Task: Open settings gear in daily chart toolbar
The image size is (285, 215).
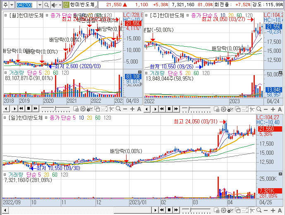Action: 223,210
